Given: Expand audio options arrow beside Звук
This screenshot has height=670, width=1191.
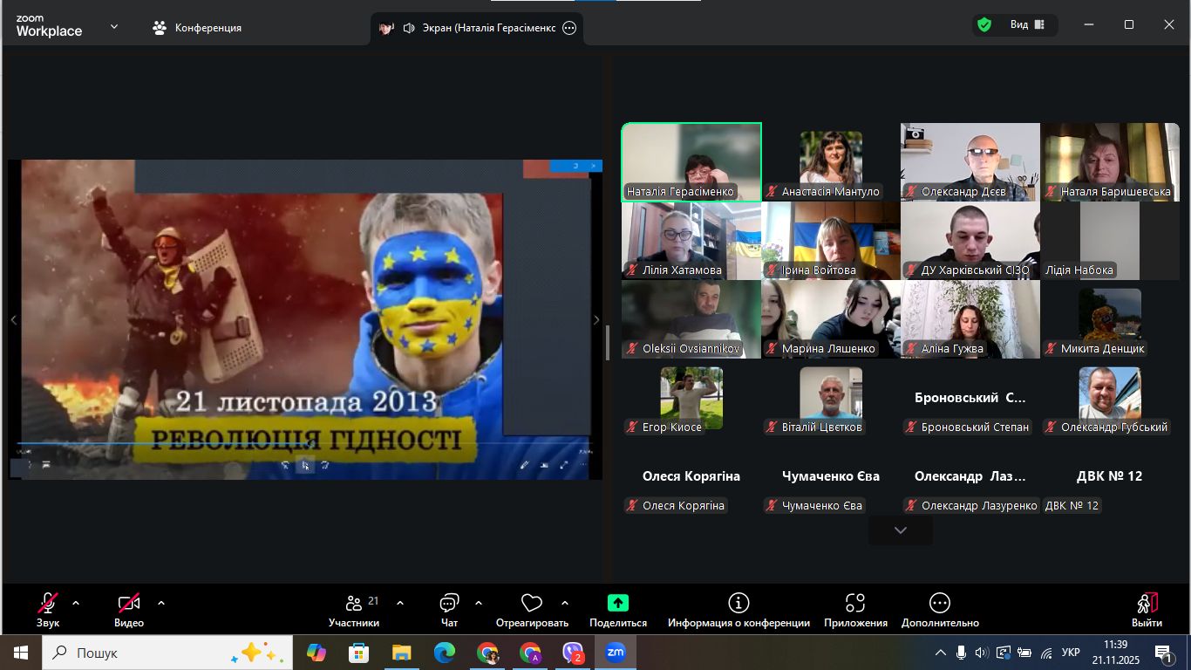Looking at the screenshot, I should tap(76, 603).
